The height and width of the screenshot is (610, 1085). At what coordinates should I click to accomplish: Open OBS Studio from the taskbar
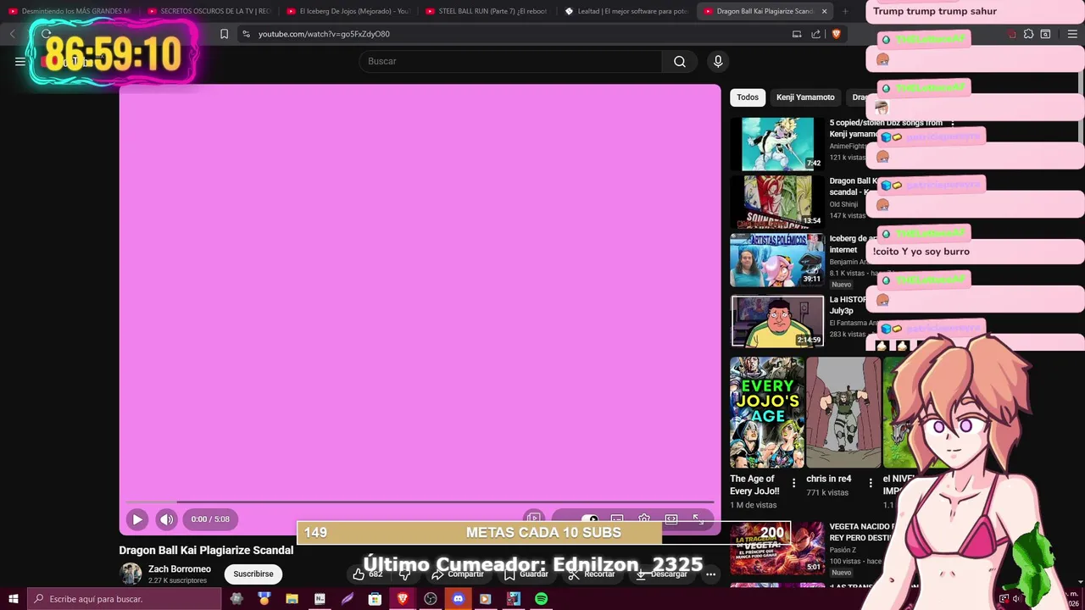(x=431, y=599)
